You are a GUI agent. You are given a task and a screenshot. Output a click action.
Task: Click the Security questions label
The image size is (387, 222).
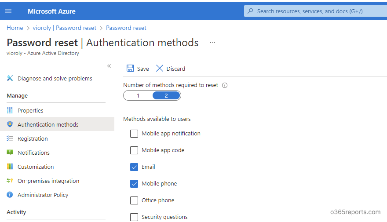[x=164, y=217]
